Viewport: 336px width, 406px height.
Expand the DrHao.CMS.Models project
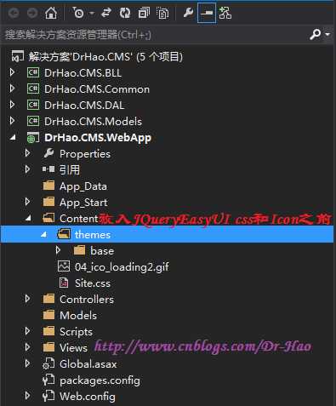tap(12, 121)
